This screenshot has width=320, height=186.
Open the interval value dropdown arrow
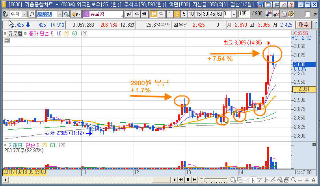coord(234,14)
